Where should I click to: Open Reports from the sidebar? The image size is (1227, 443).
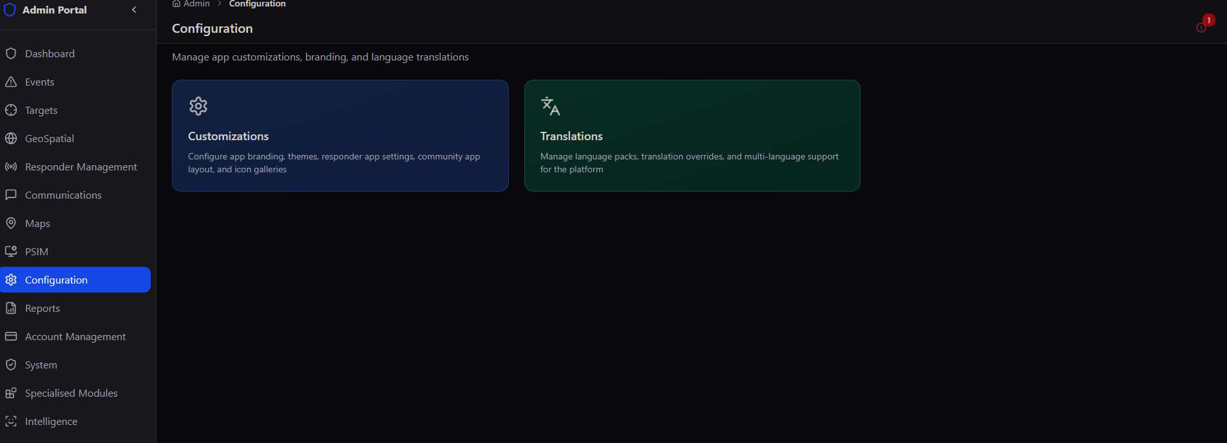point(75,308)
